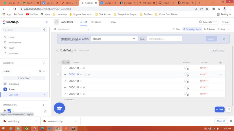The width and height of the screenshot is (234, 131).
Task: Click Start from scratch link
Action: coord(70,39)
